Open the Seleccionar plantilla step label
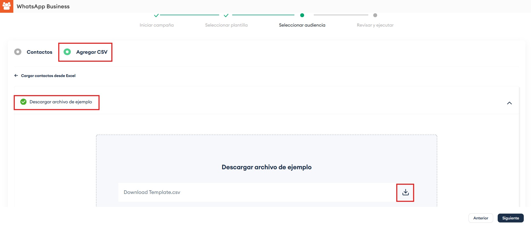 point(226,25)
